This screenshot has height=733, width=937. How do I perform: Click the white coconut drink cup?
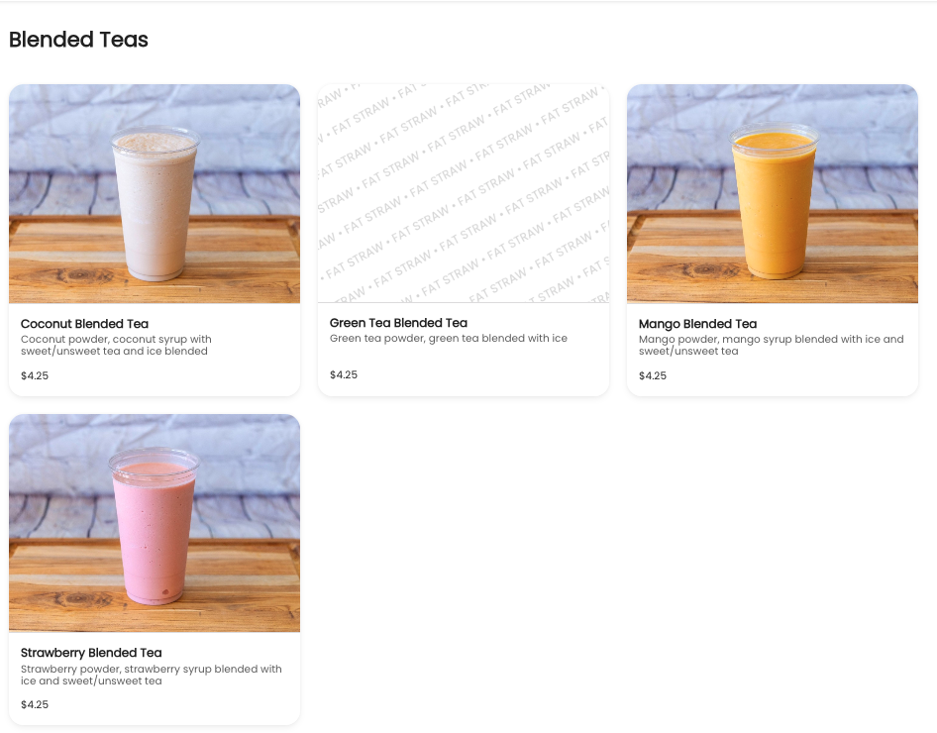[x=155, y=203]
